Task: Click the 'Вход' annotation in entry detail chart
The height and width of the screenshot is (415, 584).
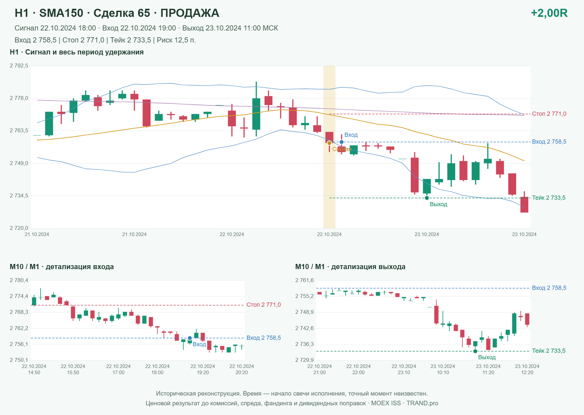Action: click(x=199, y=344)
